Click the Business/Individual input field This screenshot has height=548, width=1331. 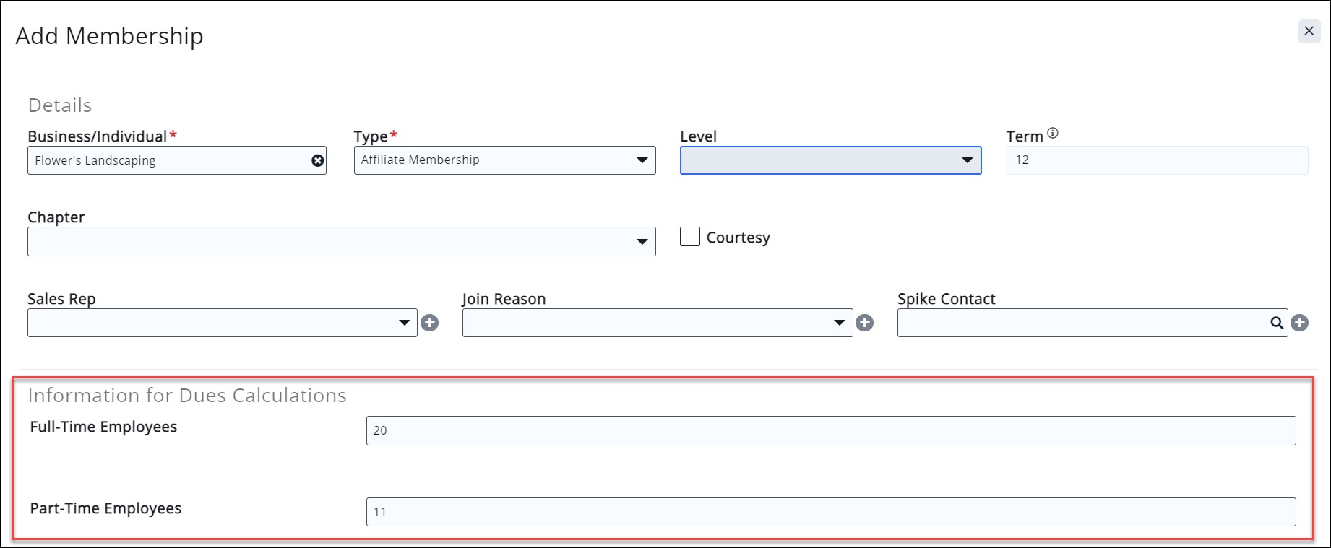click(166, 160)
